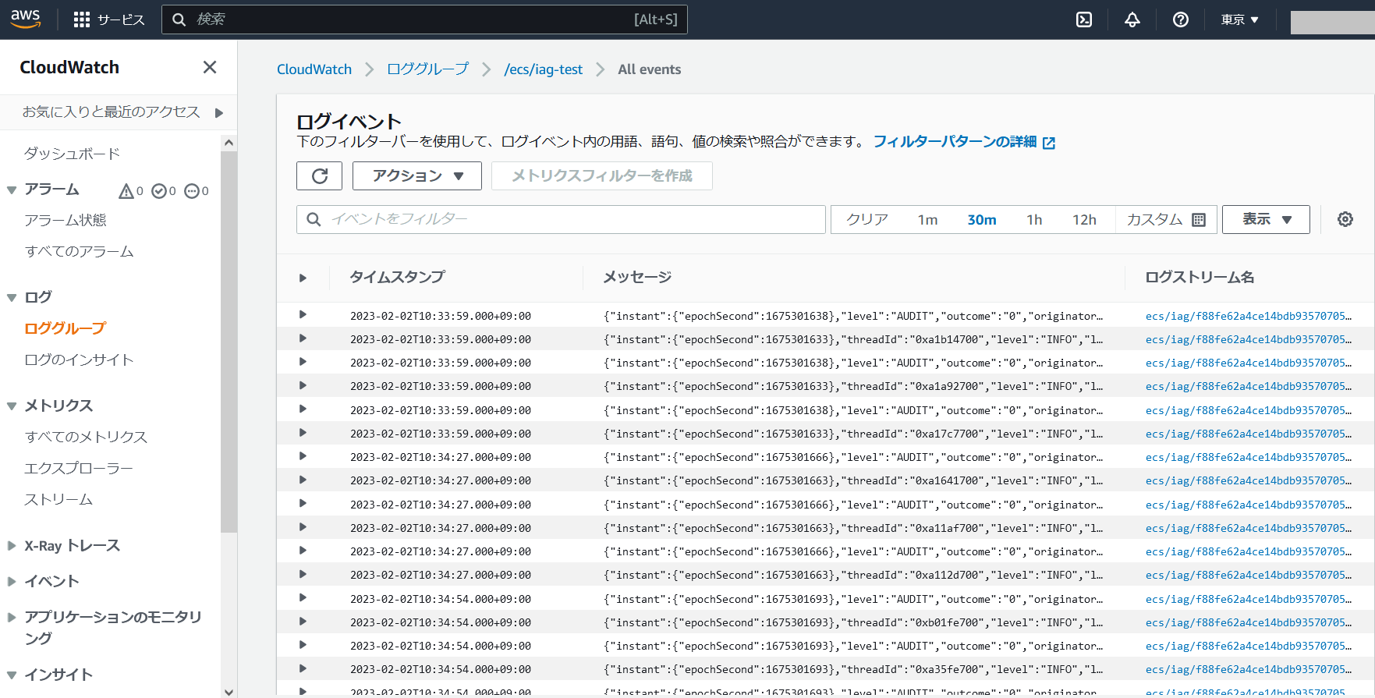The width and height of the screenshot is (1375, 698).
Task: Collapse the インサイト section
Action: click(x=12, y=675)
